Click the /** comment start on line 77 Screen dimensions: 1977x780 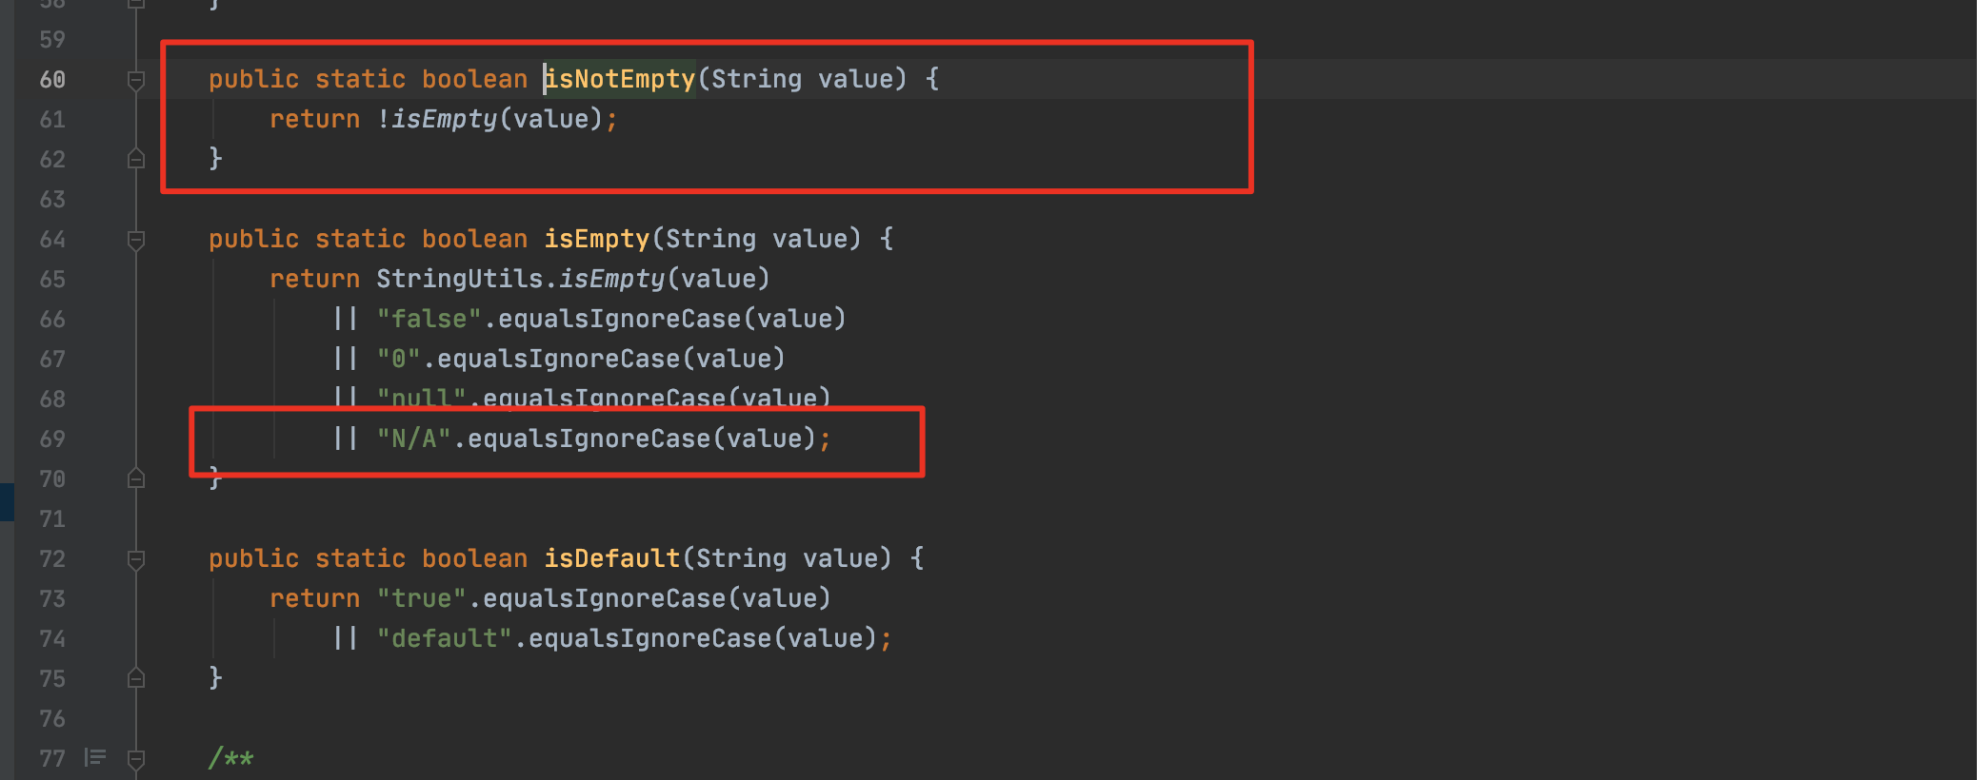[x=231, y=758]
